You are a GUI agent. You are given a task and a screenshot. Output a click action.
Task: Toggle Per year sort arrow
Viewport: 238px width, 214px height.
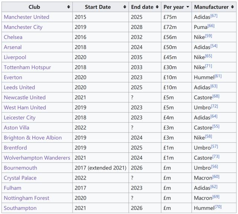pyautogui.click(x=188, y=7)
